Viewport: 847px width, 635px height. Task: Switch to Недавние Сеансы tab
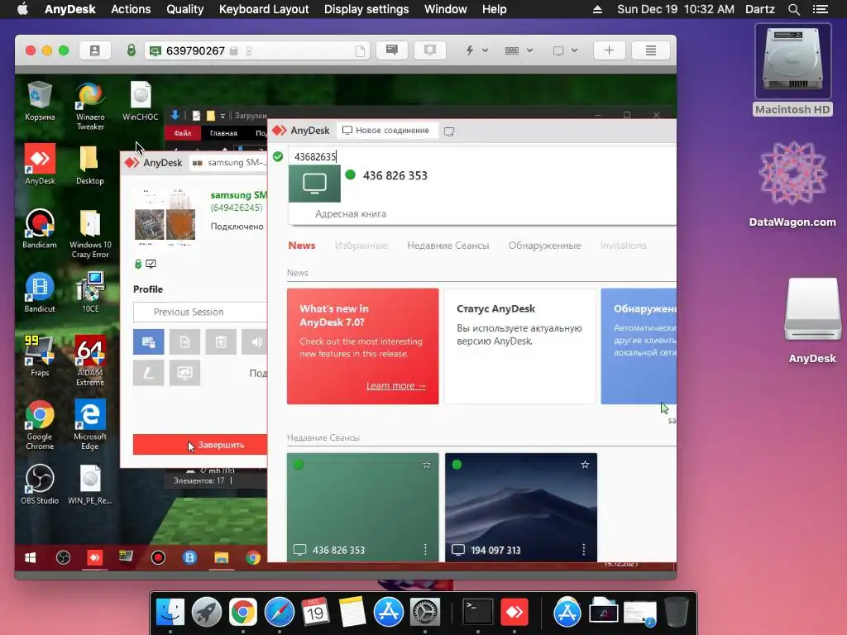447,245
